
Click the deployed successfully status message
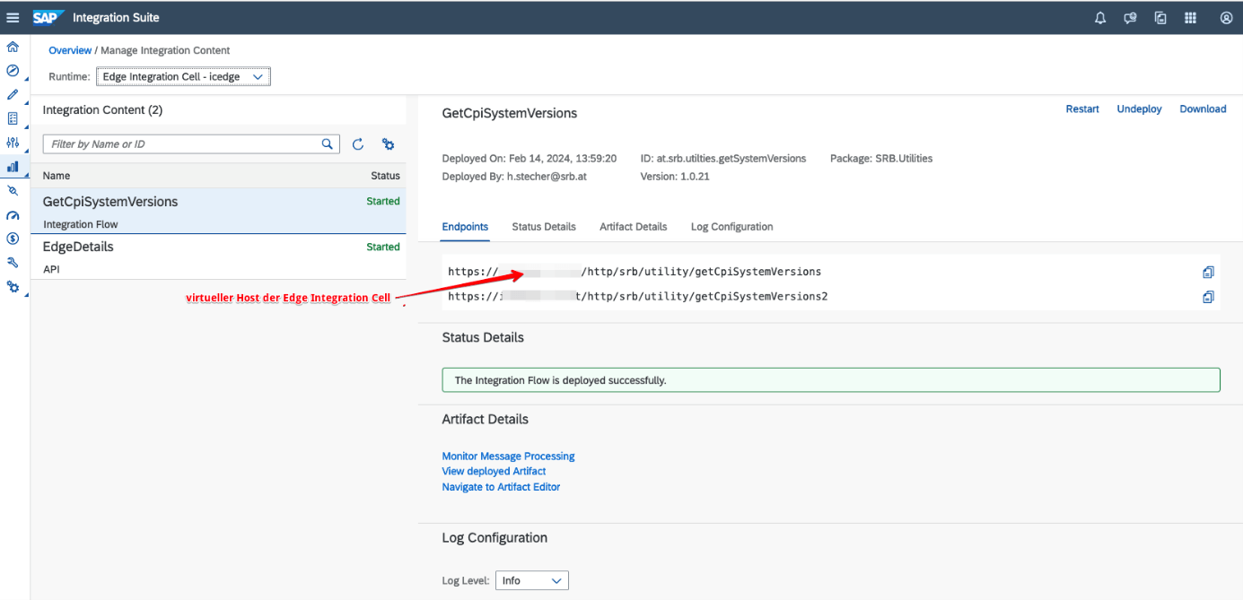coord(831,380)
